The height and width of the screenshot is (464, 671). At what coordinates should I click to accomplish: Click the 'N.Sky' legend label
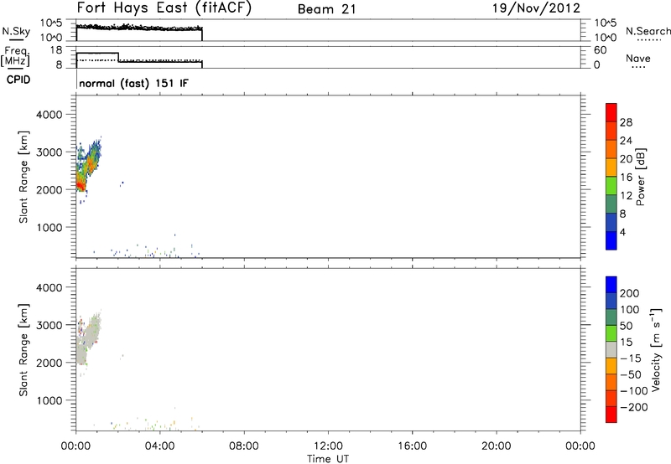16,31
